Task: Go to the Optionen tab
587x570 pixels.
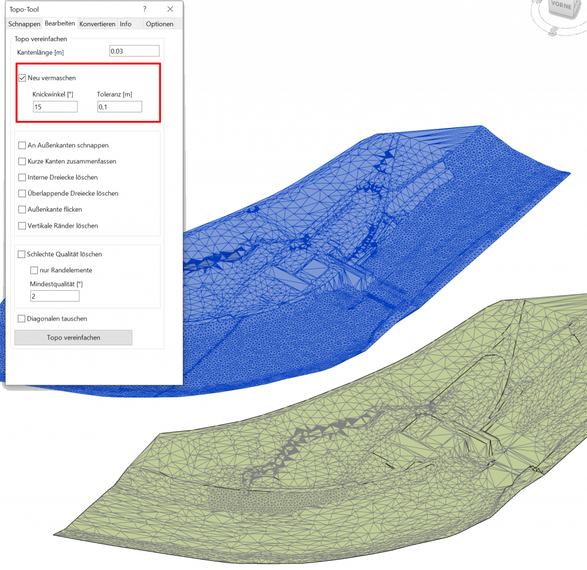Action: click(x=159, y=24)
